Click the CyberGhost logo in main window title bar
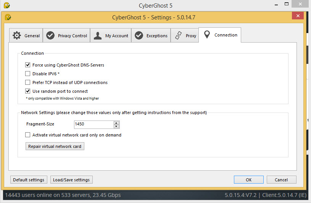The width and height of the screenshot is (311, 203). (x=7, y=5)
